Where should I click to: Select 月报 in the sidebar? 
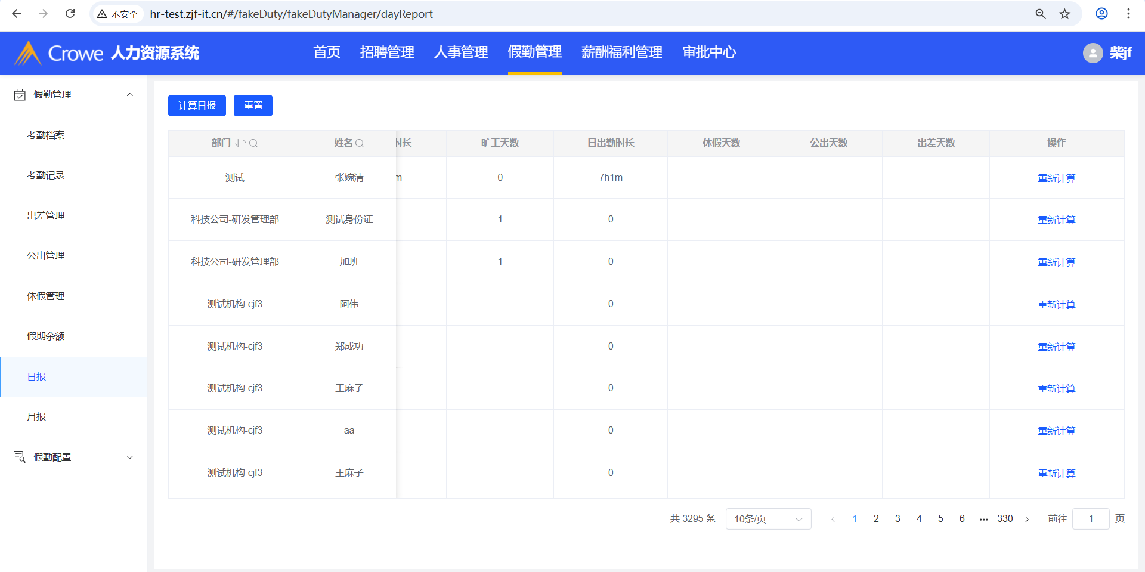click(x=36, y=417)
